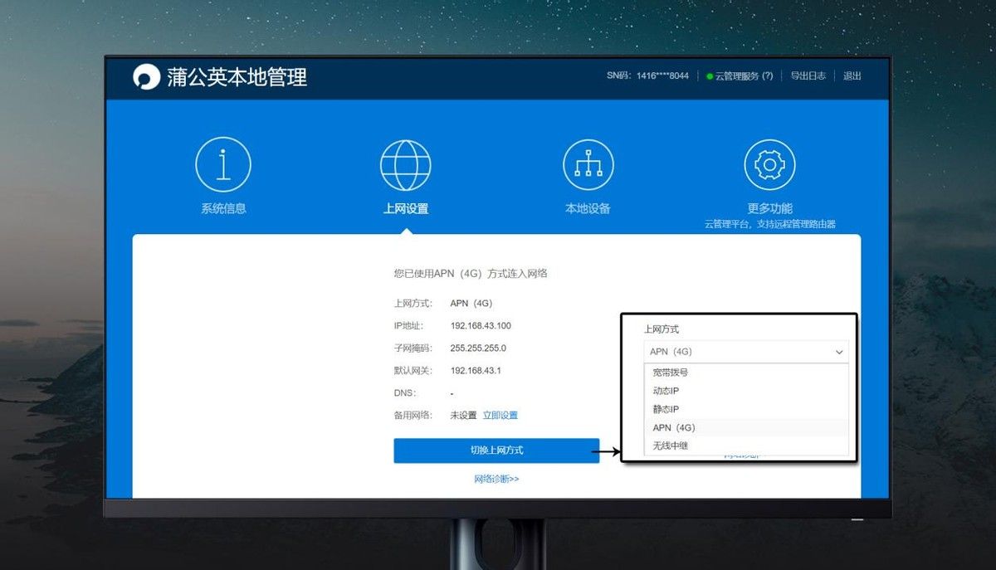This screenshot has height=570, width=996.
Task: Click 导出日志 in the top bar
Action: (x=808, y=76)
